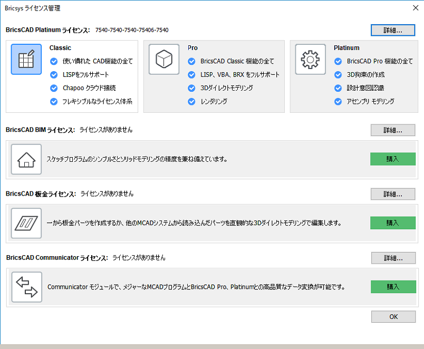Open details for BricsCAD Platinum license

[393, 30]
